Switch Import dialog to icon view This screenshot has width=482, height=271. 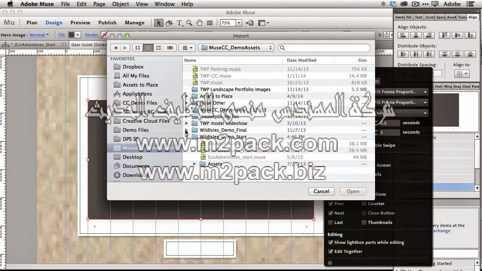[137, 48]
